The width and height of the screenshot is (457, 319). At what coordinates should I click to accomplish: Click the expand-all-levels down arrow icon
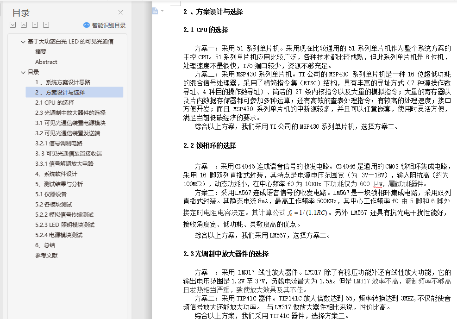(x=13, y=25)
